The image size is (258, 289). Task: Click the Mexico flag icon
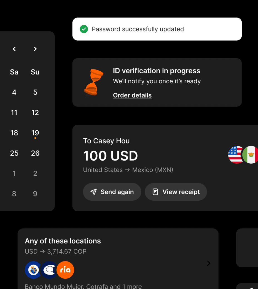(x=251, y=155)
